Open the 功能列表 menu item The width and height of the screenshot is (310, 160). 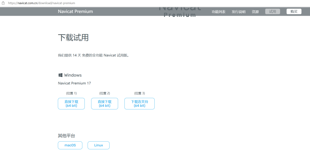218,12
